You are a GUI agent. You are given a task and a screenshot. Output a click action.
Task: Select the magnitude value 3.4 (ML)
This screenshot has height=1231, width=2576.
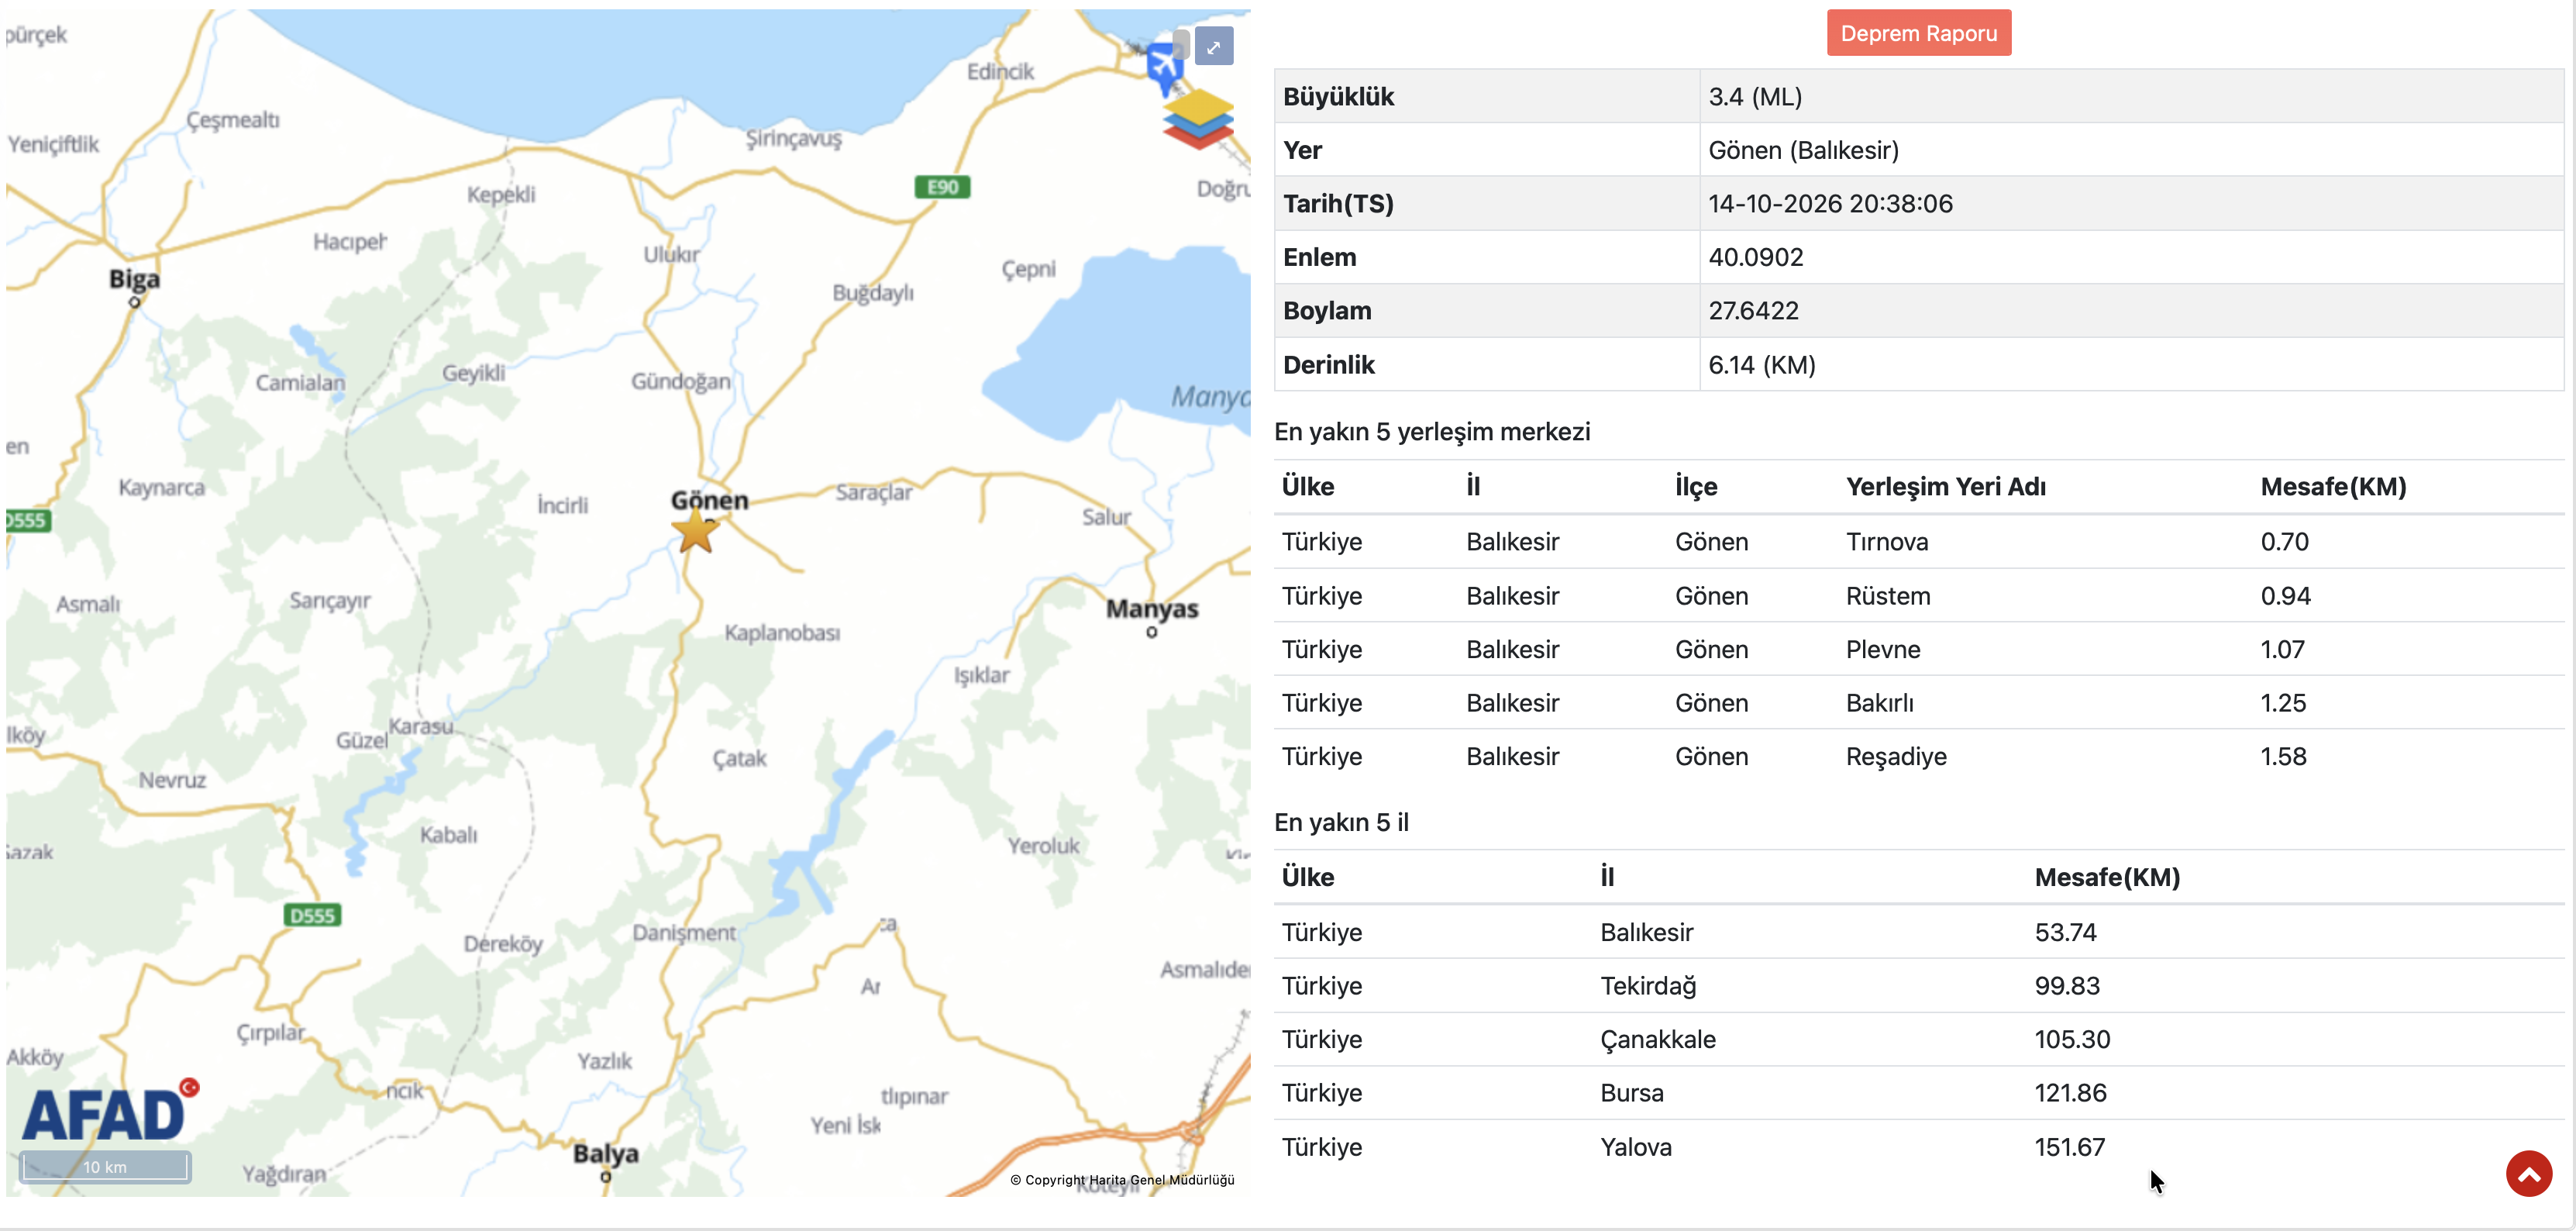coord(1755,97)
